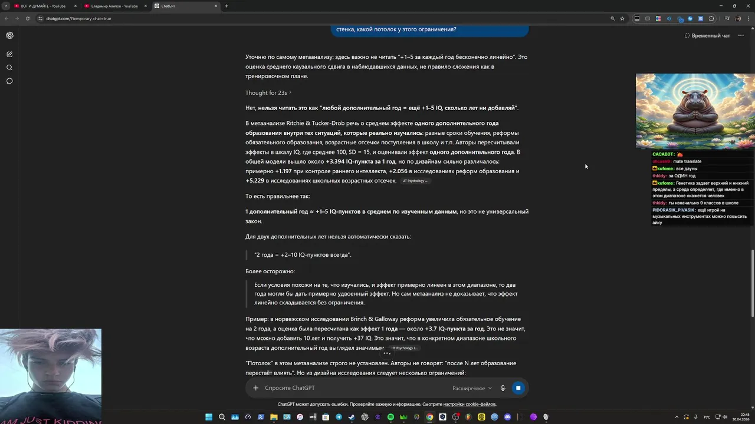
Task: Open the ChatGPT logo sidebar button
Action: click(x=9, y=35)
